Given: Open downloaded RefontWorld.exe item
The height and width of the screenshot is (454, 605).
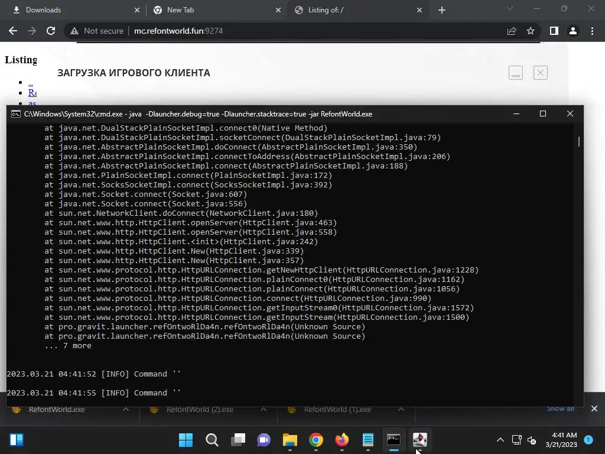Looking at the screenshot, I should pos(56,410).
